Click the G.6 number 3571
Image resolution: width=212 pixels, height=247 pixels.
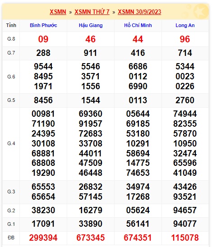(x=91, y=77)
